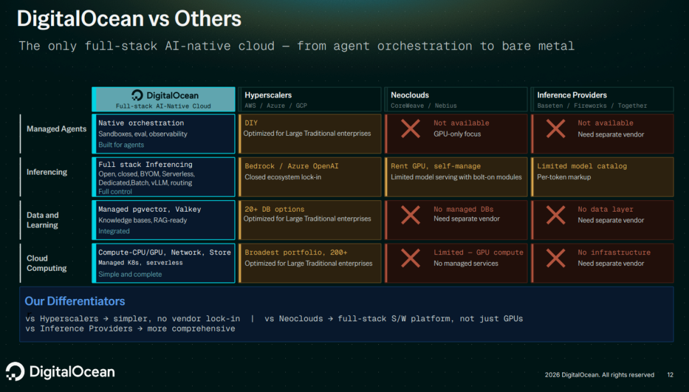Image resolution: width=689 pixels, height=392 pixels.
Task: Click Managed pgvector, Valkey text
Action: pyautogui.click(x=149, y=210)
